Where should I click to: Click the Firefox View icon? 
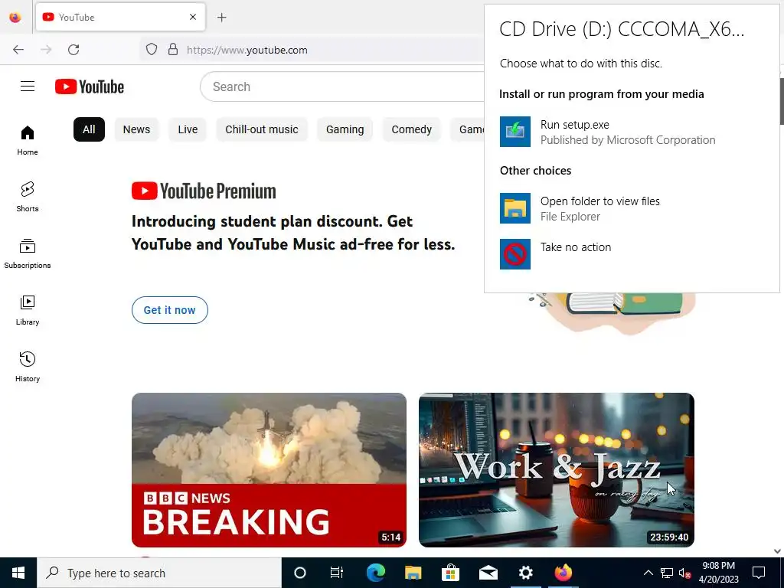(x=15, y=18)
